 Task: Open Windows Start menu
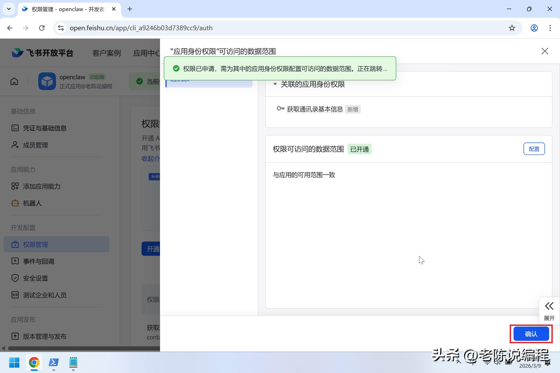pyautogui.click(x=14, y=362)
